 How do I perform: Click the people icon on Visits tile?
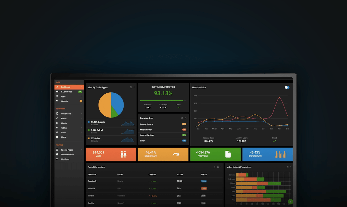(123, 154)
